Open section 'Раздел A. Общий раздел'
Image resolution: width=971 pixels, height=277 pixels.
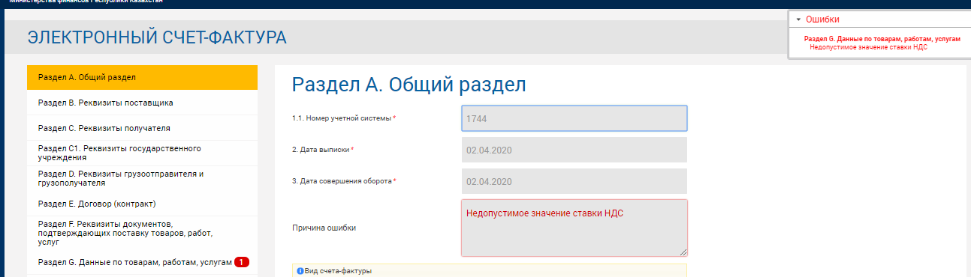coord(142,77)
